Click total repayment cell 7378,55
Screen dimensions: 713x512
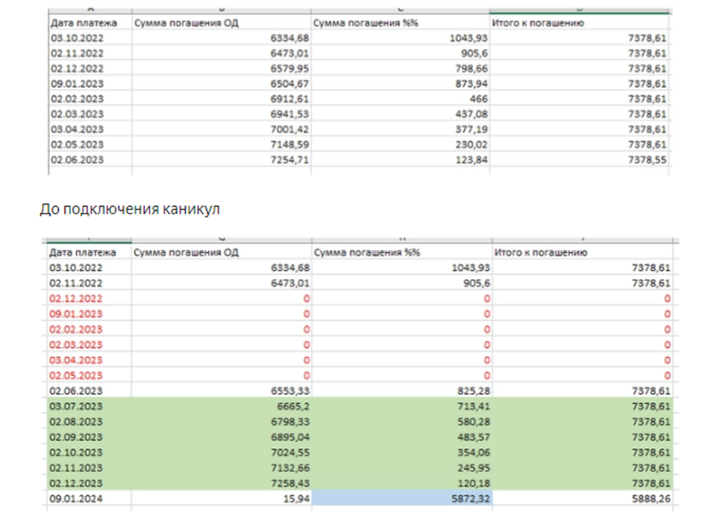579,160
